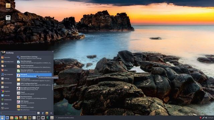This screenshot has height=120, width=214.
Task: Open NTFS Configuration Tool
Action: tap(34, 84)
